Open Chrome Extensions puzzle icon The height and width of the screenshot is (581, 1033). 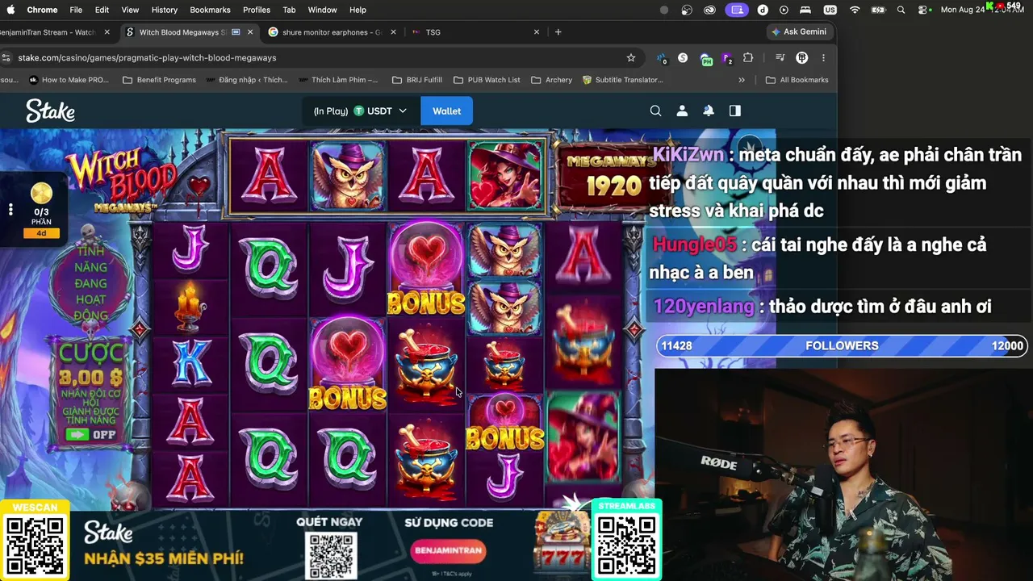click(x=748, y=57)
